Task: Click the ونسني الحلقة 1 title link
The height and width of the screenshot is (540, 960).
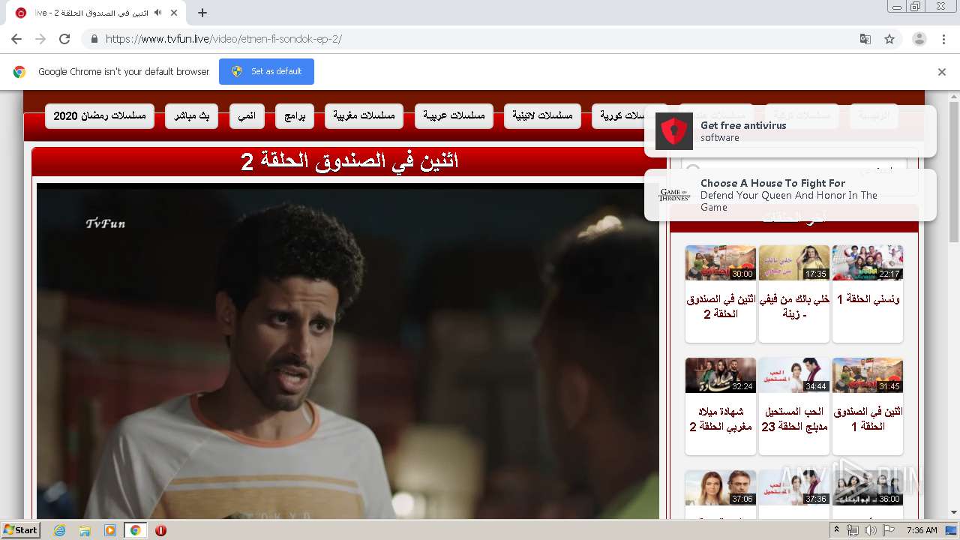Action: pyautogui.click(x=868, y=298)
